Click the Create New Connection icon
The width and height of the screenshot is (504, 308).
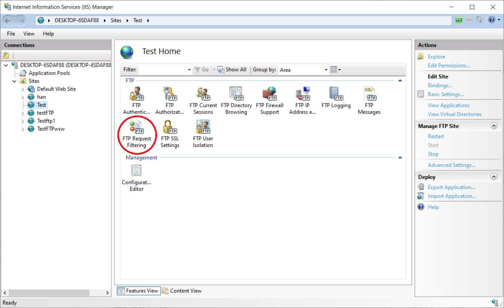6,55
